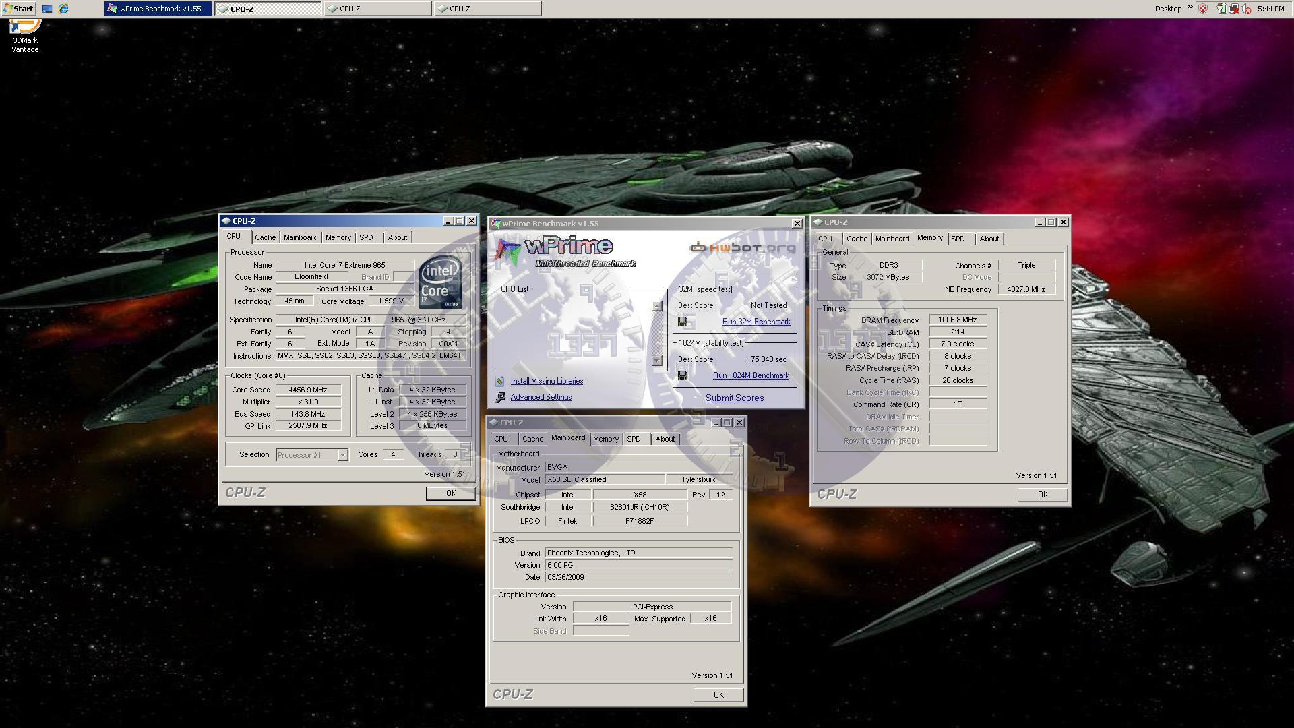The height and width of the screenshot is (728, 1294).
Task: Click title icon of CPU-Z Mainboard window
Action: (494, 423)
